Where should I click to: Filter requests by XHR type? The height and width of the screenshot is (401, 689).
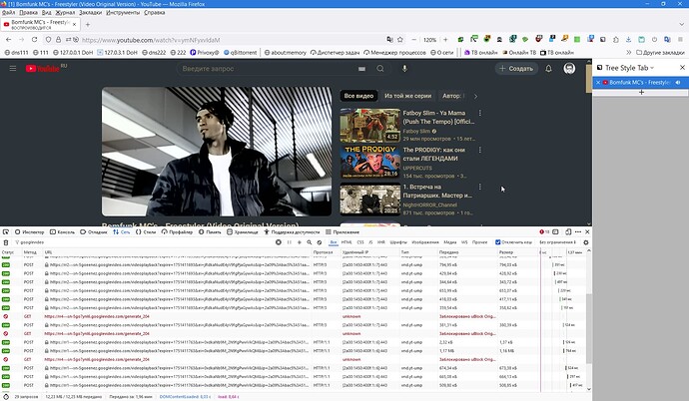[x=381, y=242]
